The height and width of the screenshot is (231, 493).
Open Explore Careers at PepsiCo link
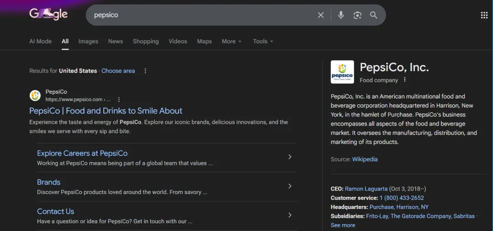pos(82,153)
